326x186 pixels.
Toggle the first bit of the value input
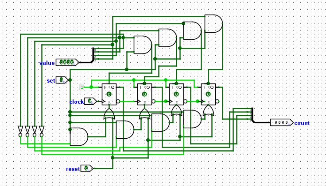click(x=61, y=62)
